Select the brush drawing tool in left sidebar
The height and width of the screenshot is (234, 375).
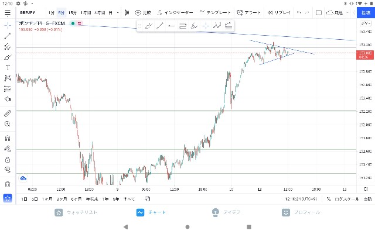click(8, 57)
